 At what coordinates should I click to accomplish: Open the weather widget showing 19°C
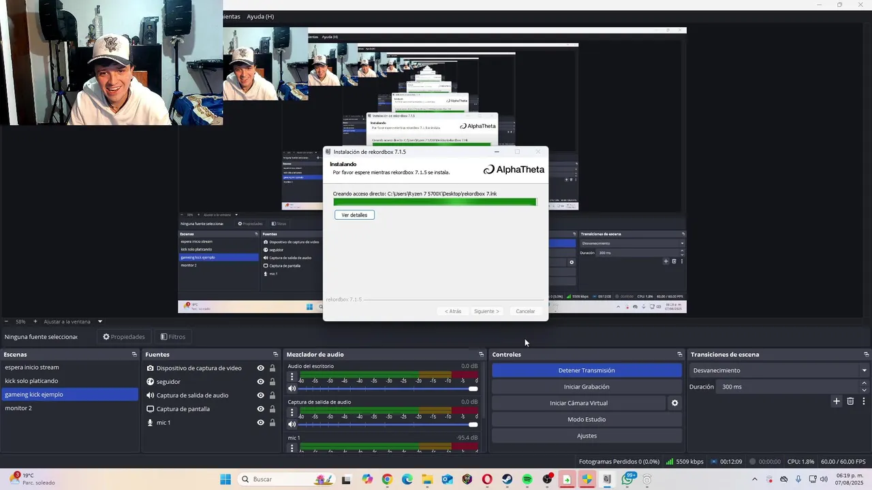click(x=31, y=479)
